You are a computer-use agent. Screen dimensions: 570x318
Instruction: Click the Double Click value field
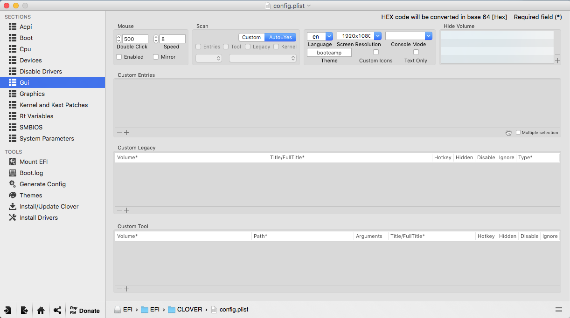[135, 39]
